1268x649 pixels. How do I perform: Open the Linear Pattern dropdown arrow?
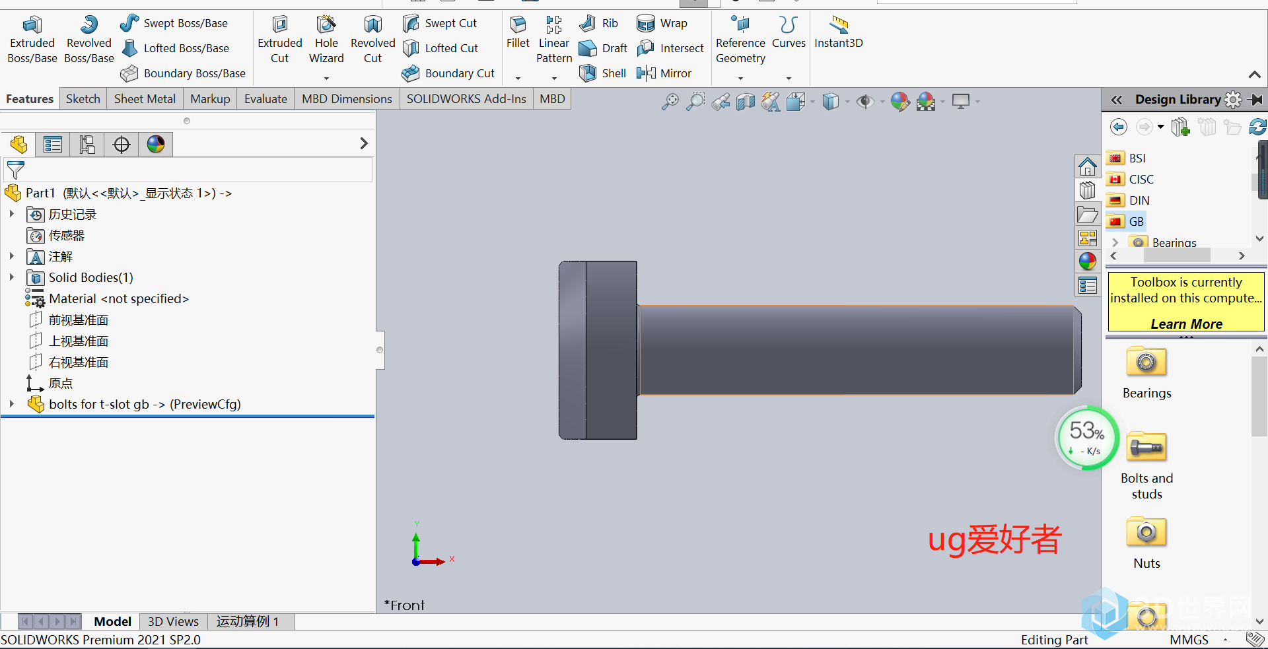click(554, 79)
